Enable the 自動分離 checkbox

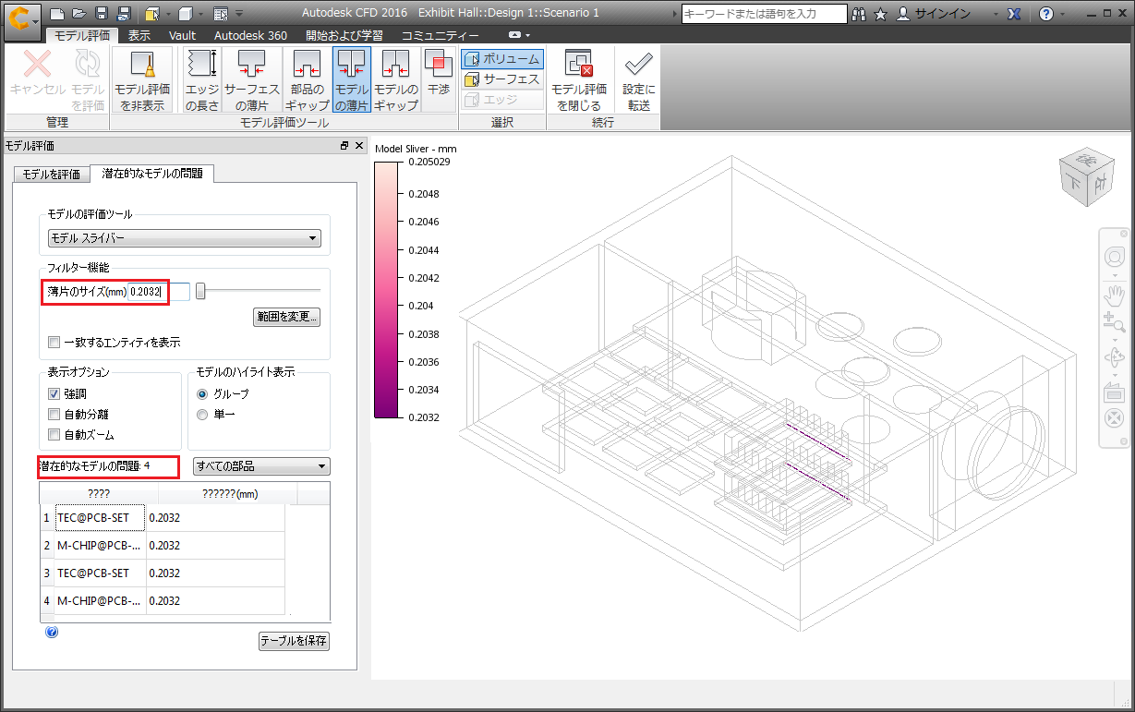tap(54, 415)
